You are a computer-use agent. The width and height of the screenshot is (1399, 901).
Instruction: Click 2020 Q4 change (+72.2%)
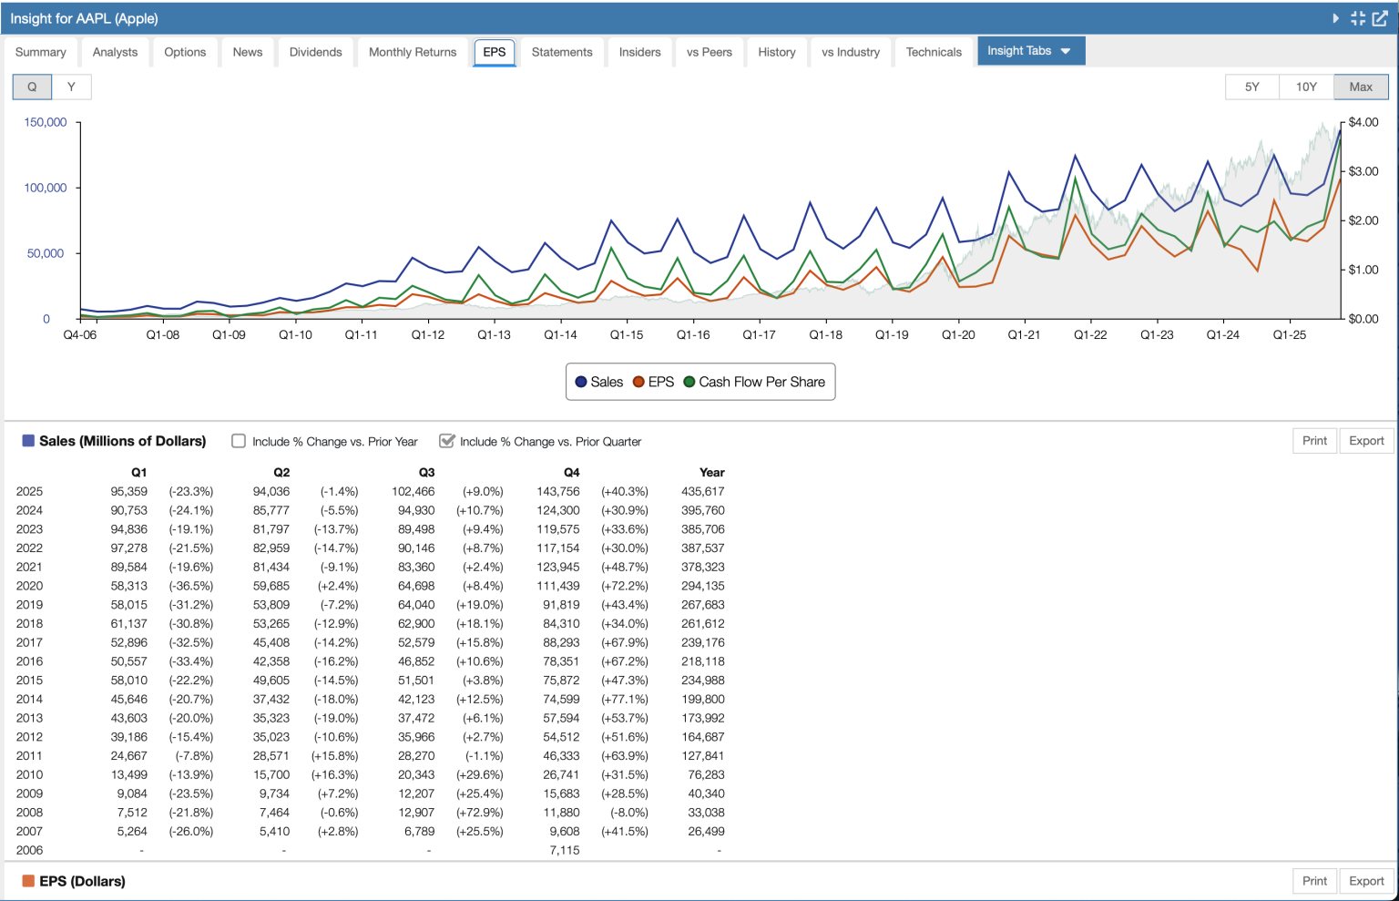click(x=625, y=586)
